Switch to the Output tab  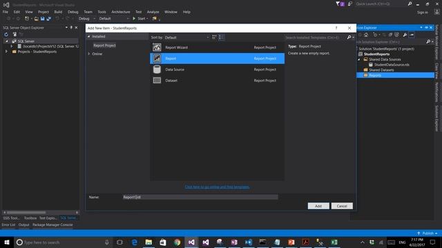pyautogui.click(x=23, y=225)
